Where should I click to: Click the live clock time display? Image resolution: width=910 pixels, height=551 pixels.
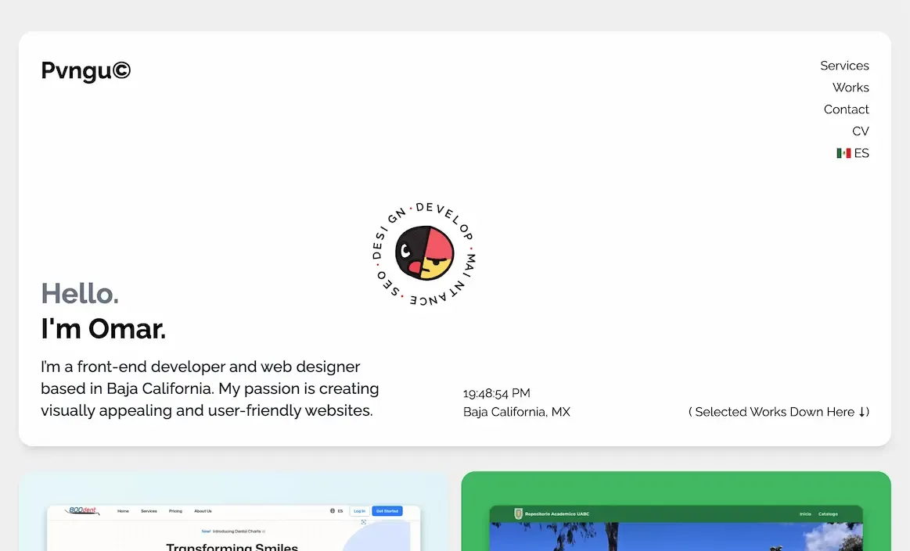pos(496,393)
